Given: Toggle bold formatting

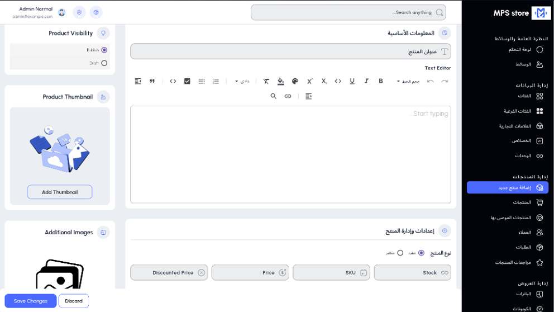Looking at the screenshot, I should (380, 81).
